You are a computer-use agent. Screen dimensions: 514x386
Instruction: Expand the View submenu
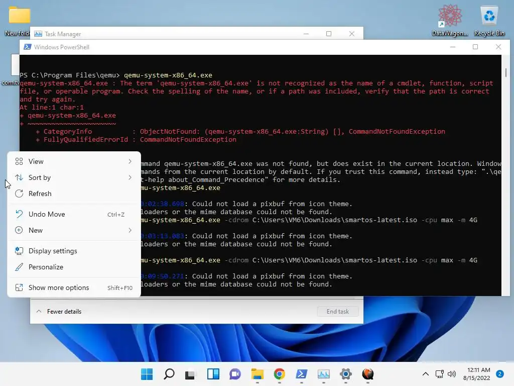74,161
